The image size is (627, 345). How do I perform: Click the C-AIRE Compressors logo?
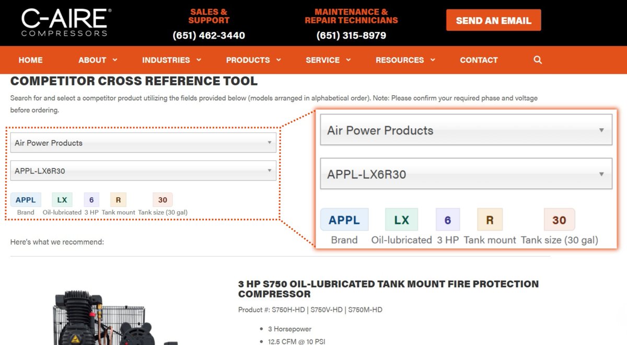65,23
